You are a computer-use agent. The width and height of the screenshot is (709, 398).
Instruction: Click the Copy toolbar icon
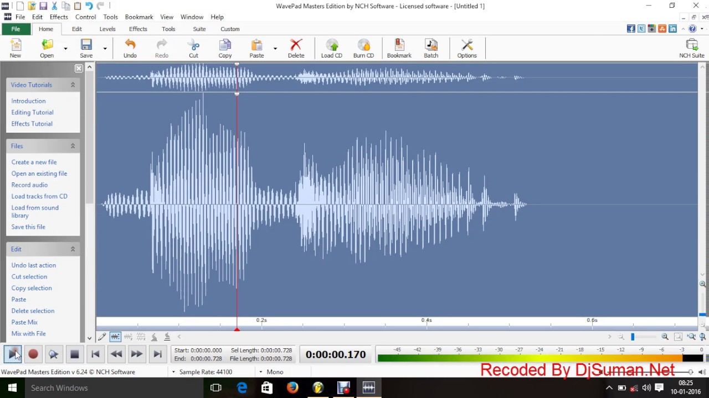225,48
